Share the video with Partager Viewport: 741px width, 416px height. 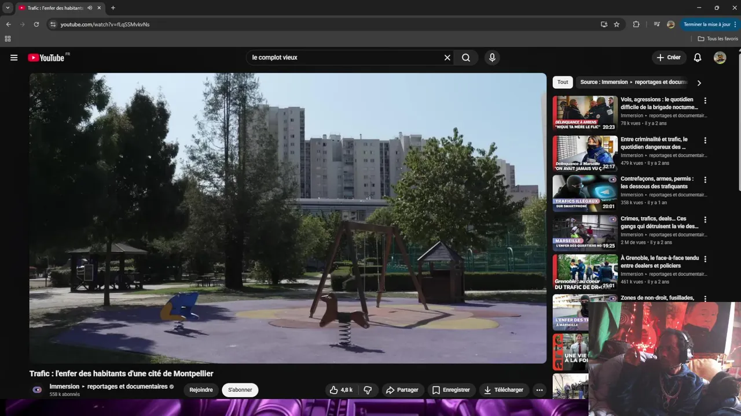click(402, 390)
